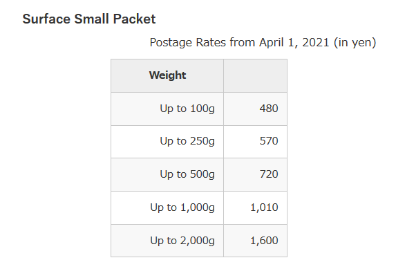Click the 720 yen rate cell

(255, 175)
